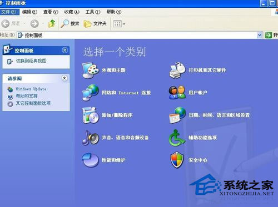Click the views grid toolbar icon
Viewport: 278px width, 207px height.
click(117, 24)
